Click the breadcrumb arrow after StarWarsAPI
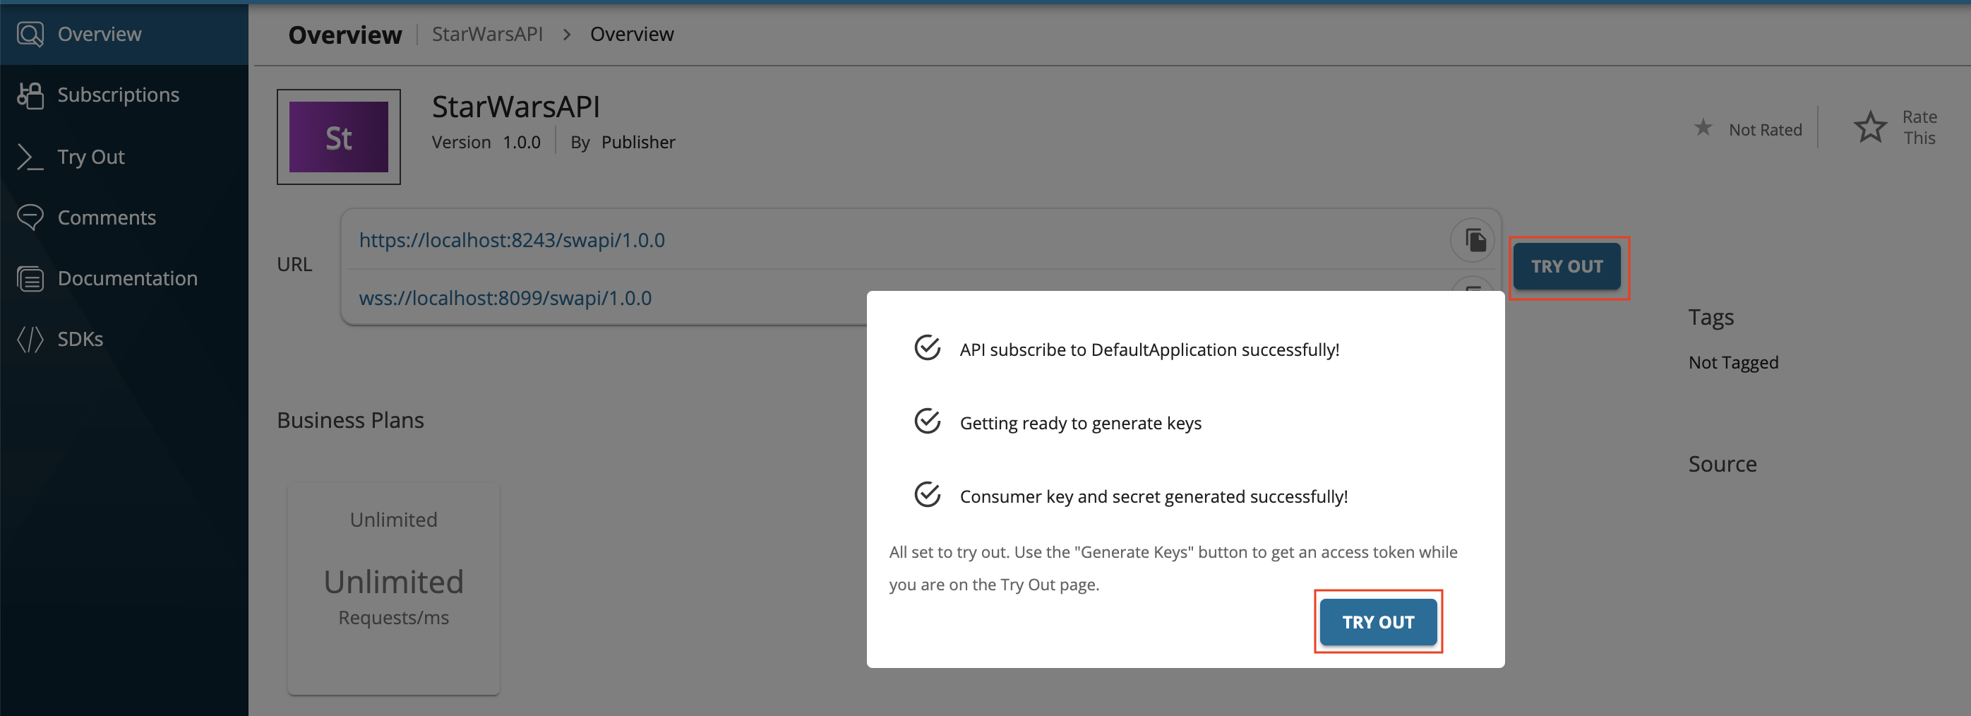1971x716 pixels. pyautogui.click(x=566, y=35)
